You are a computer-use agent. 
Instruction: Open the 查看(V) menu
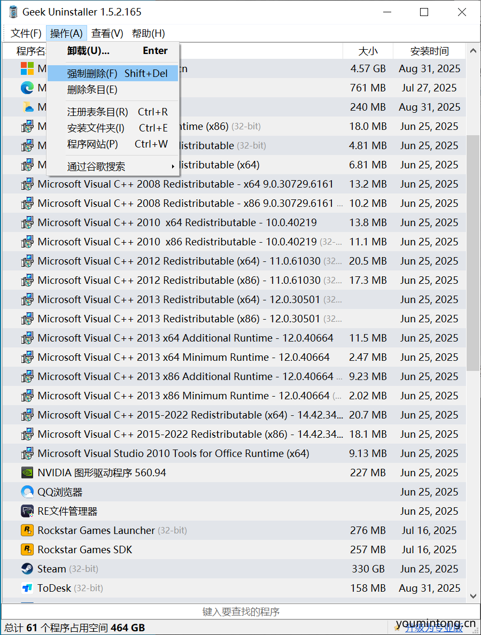click(x=107, y=33)
